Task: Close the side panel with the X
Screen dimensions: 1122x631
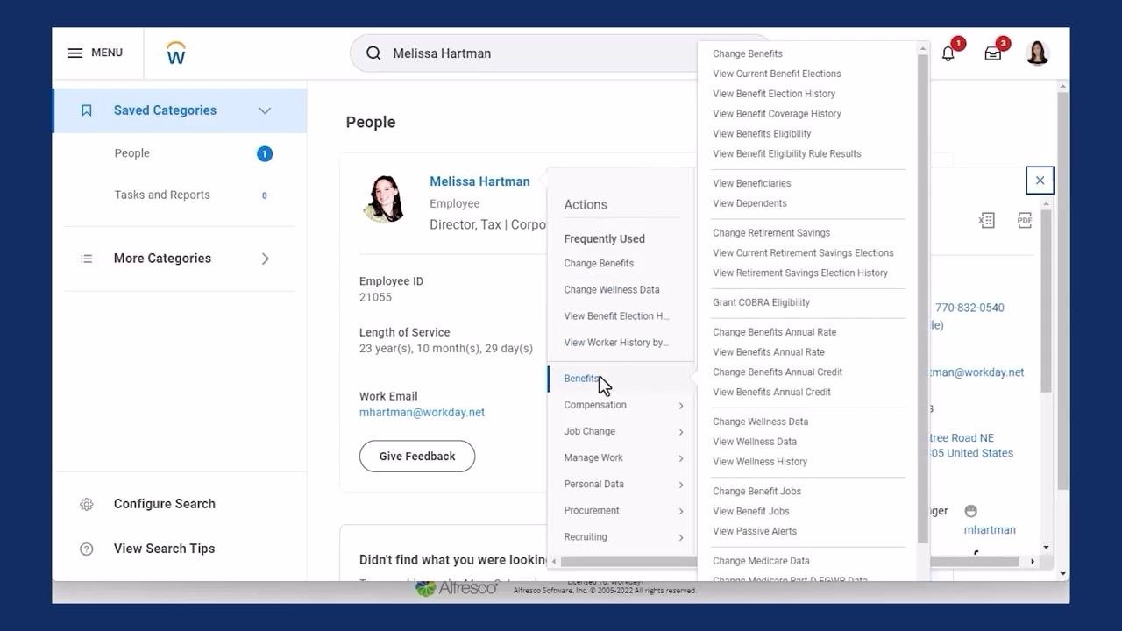Action: [x=1040, y=181]
